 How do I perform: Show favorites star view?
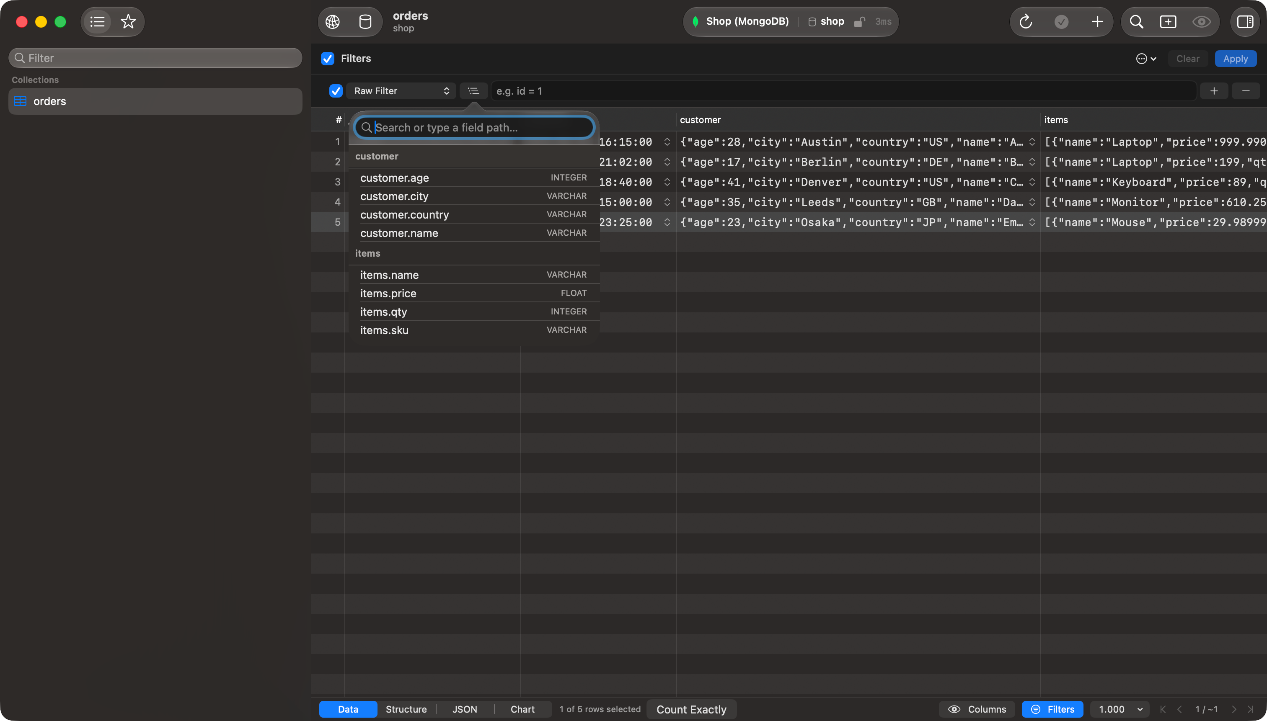(x=128, y=22)
